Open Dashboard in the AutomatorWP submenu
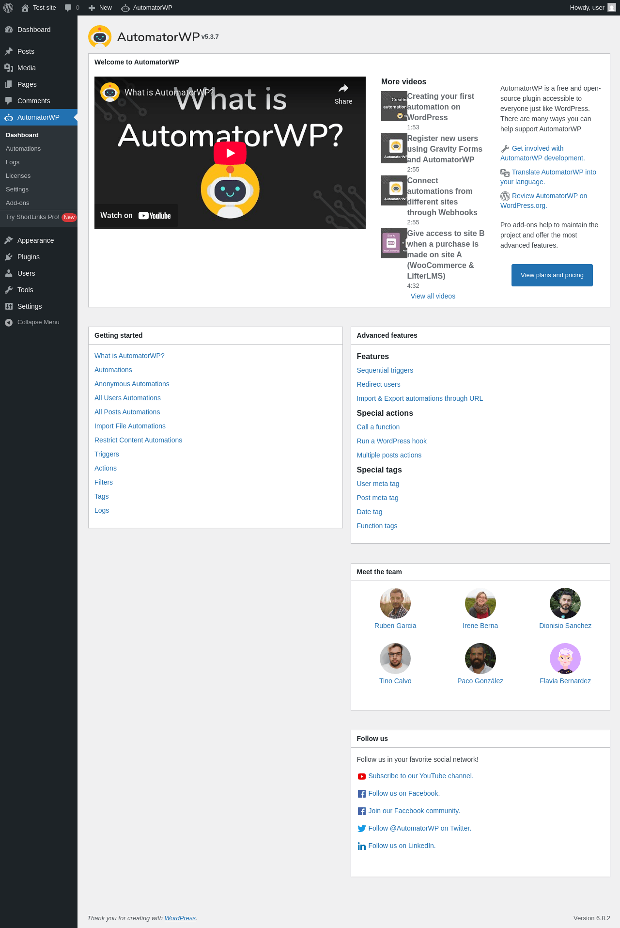This screenshot has width=620, height=928. [22, 135]
